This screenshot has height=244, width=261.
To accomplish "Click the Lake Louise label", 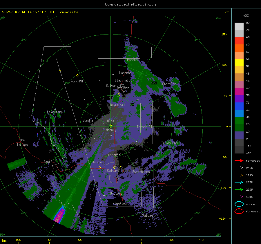I will pyautogui.click(x=22, y=142).
